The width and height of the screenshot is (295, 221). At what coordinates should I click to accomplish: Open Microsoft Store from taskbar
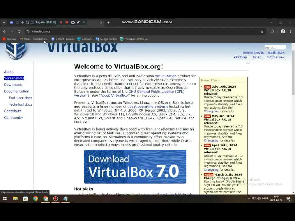[x=25, y=199]
